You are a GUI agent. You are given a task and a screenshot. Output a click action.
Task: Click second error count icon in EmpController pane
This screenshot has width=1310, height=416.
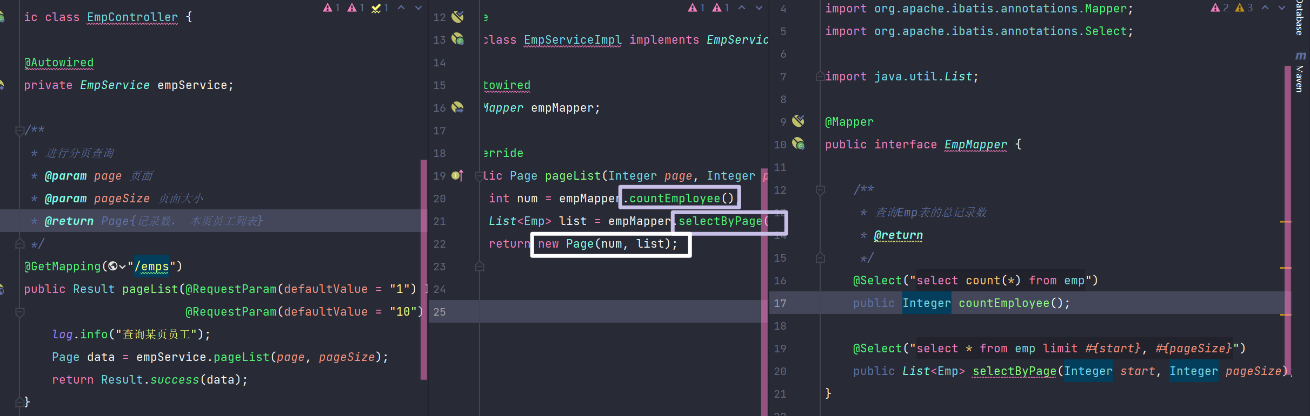pyautogui.click(x=355, y=8)
